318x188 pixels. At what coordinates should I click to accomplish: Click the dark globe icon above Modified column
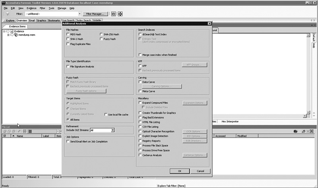[295, 131]
